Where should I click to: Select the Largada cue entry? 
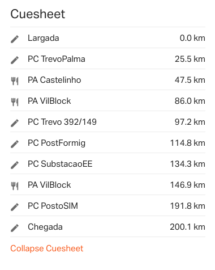[x=44, y=38]
